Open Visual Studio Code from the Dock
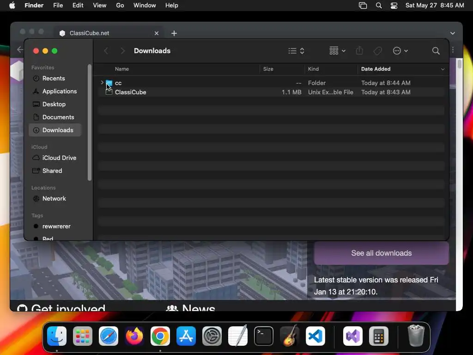 pyautogui.click(x=315, y=336)
